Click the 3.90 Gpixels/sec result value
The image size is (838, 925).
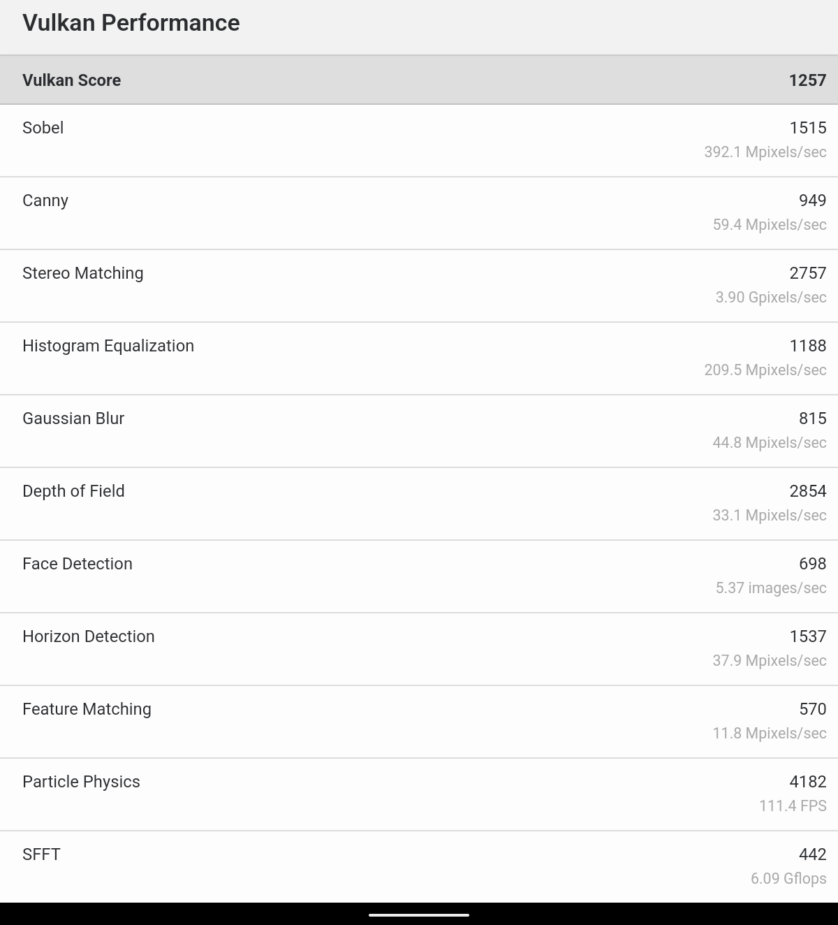770,297
